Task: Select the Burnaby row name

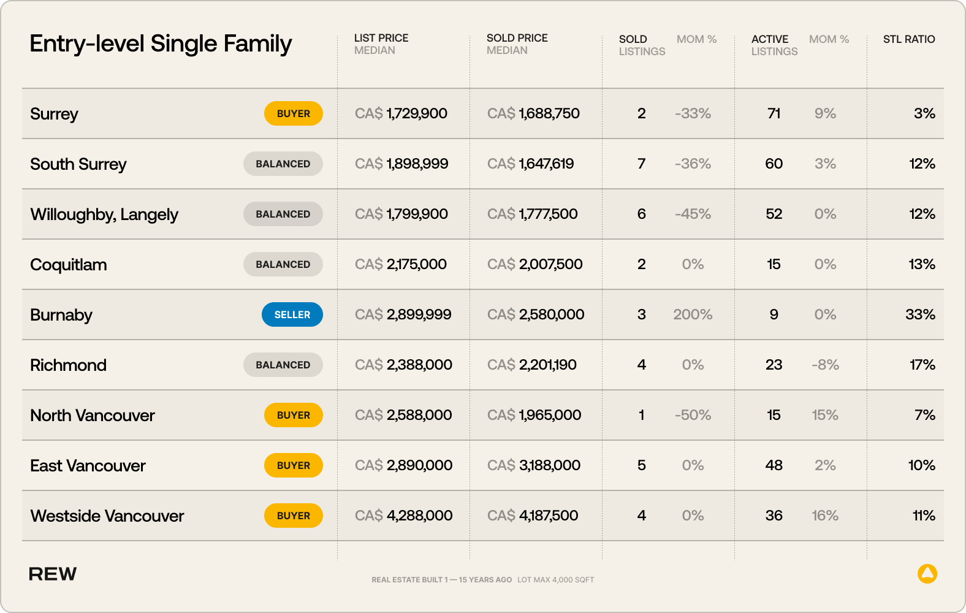Action: tap(61, 315)
